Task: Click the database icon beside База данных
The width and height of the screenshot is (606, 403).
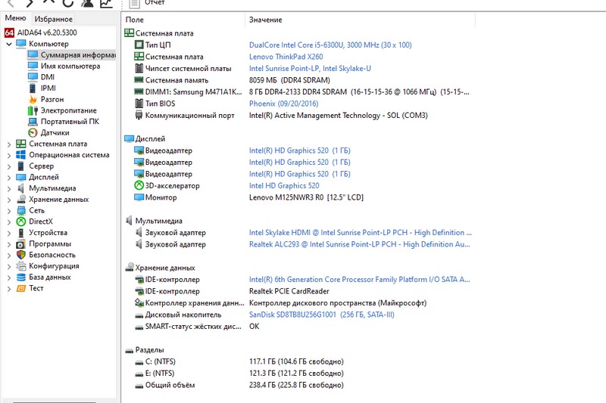Action: [x=21, y=277]
